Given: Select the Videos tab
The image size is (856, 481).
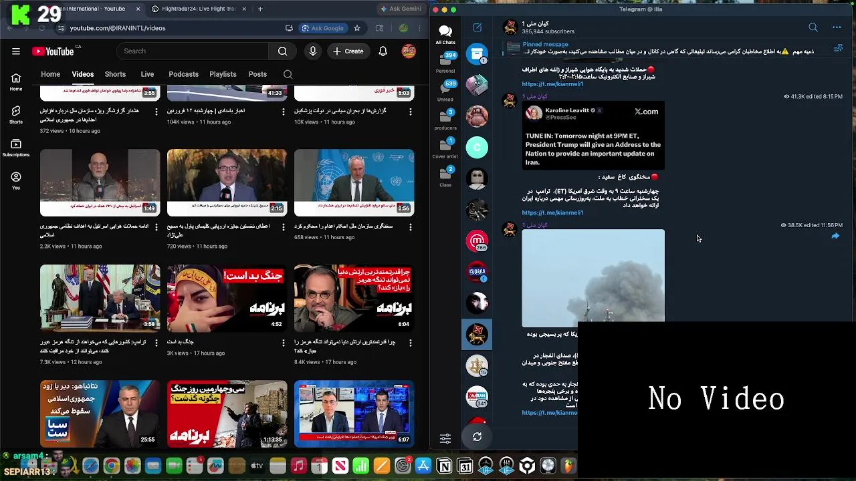Looking at the screenshot, I should point(83,74).
